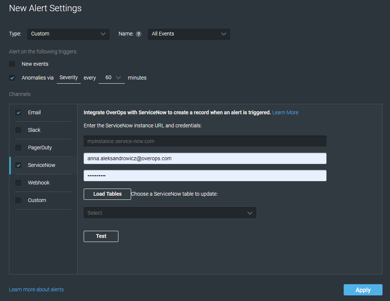Click the Test button
390x301 pixels.
(101, 236)
